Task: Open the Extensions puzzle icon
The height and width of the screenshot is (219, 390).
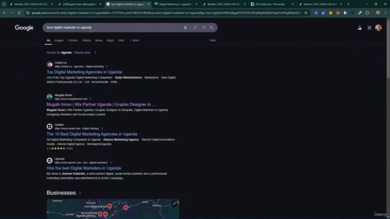Action: coord(367,13)
